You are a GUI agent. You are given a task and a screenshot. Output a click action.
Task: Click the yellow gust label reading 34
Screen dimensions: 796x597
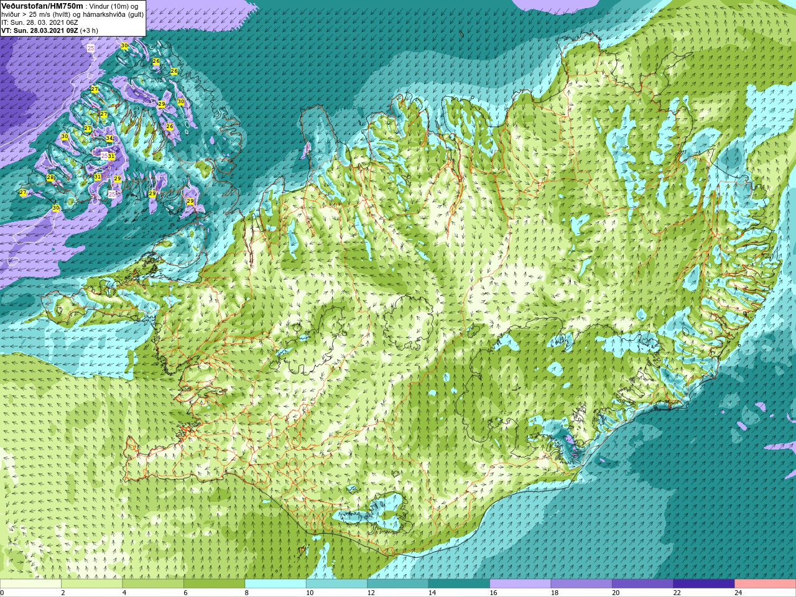(109, 139)
